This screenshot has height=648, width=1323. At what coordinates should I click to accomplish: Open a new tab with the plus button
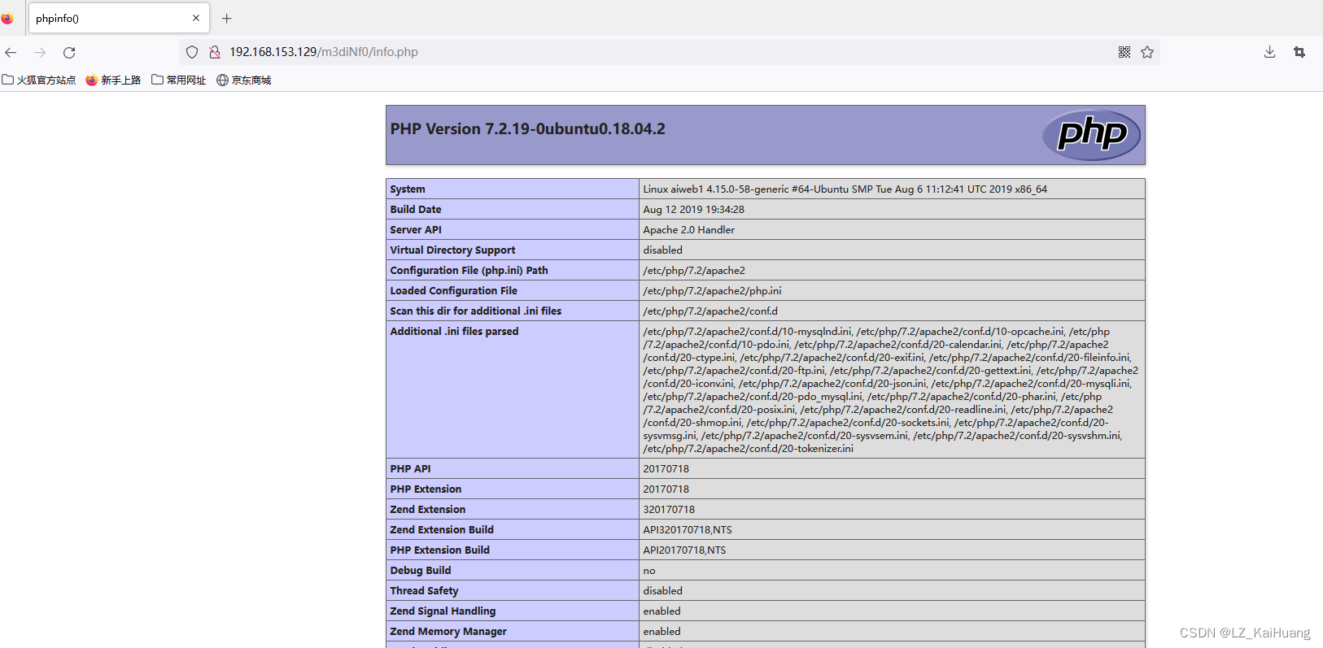(227, 18)
